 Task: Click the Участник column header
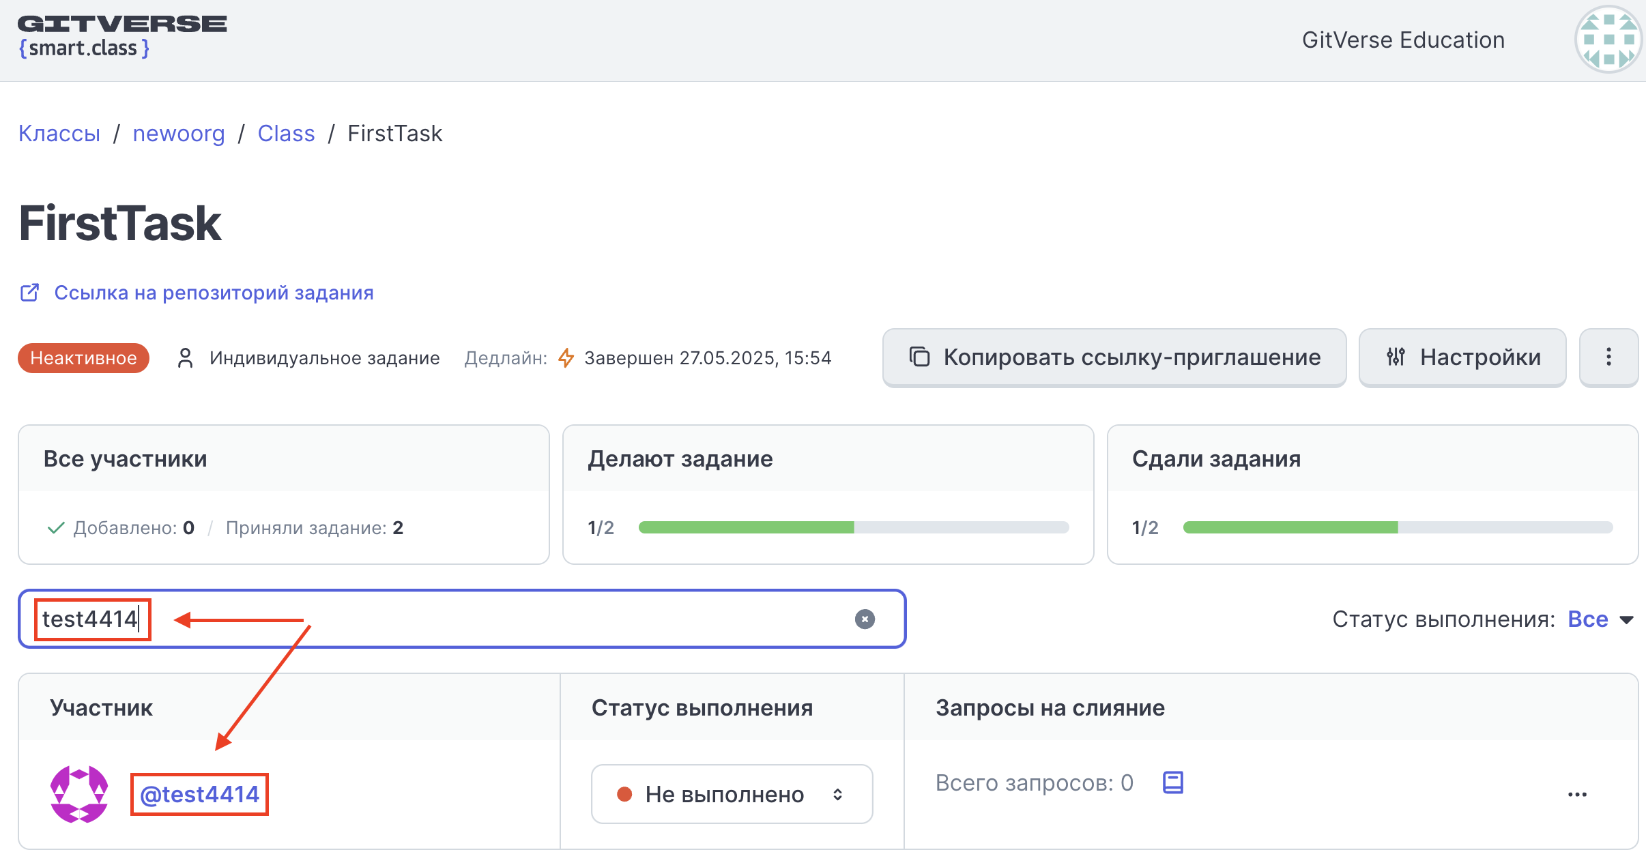coord(101,707)
